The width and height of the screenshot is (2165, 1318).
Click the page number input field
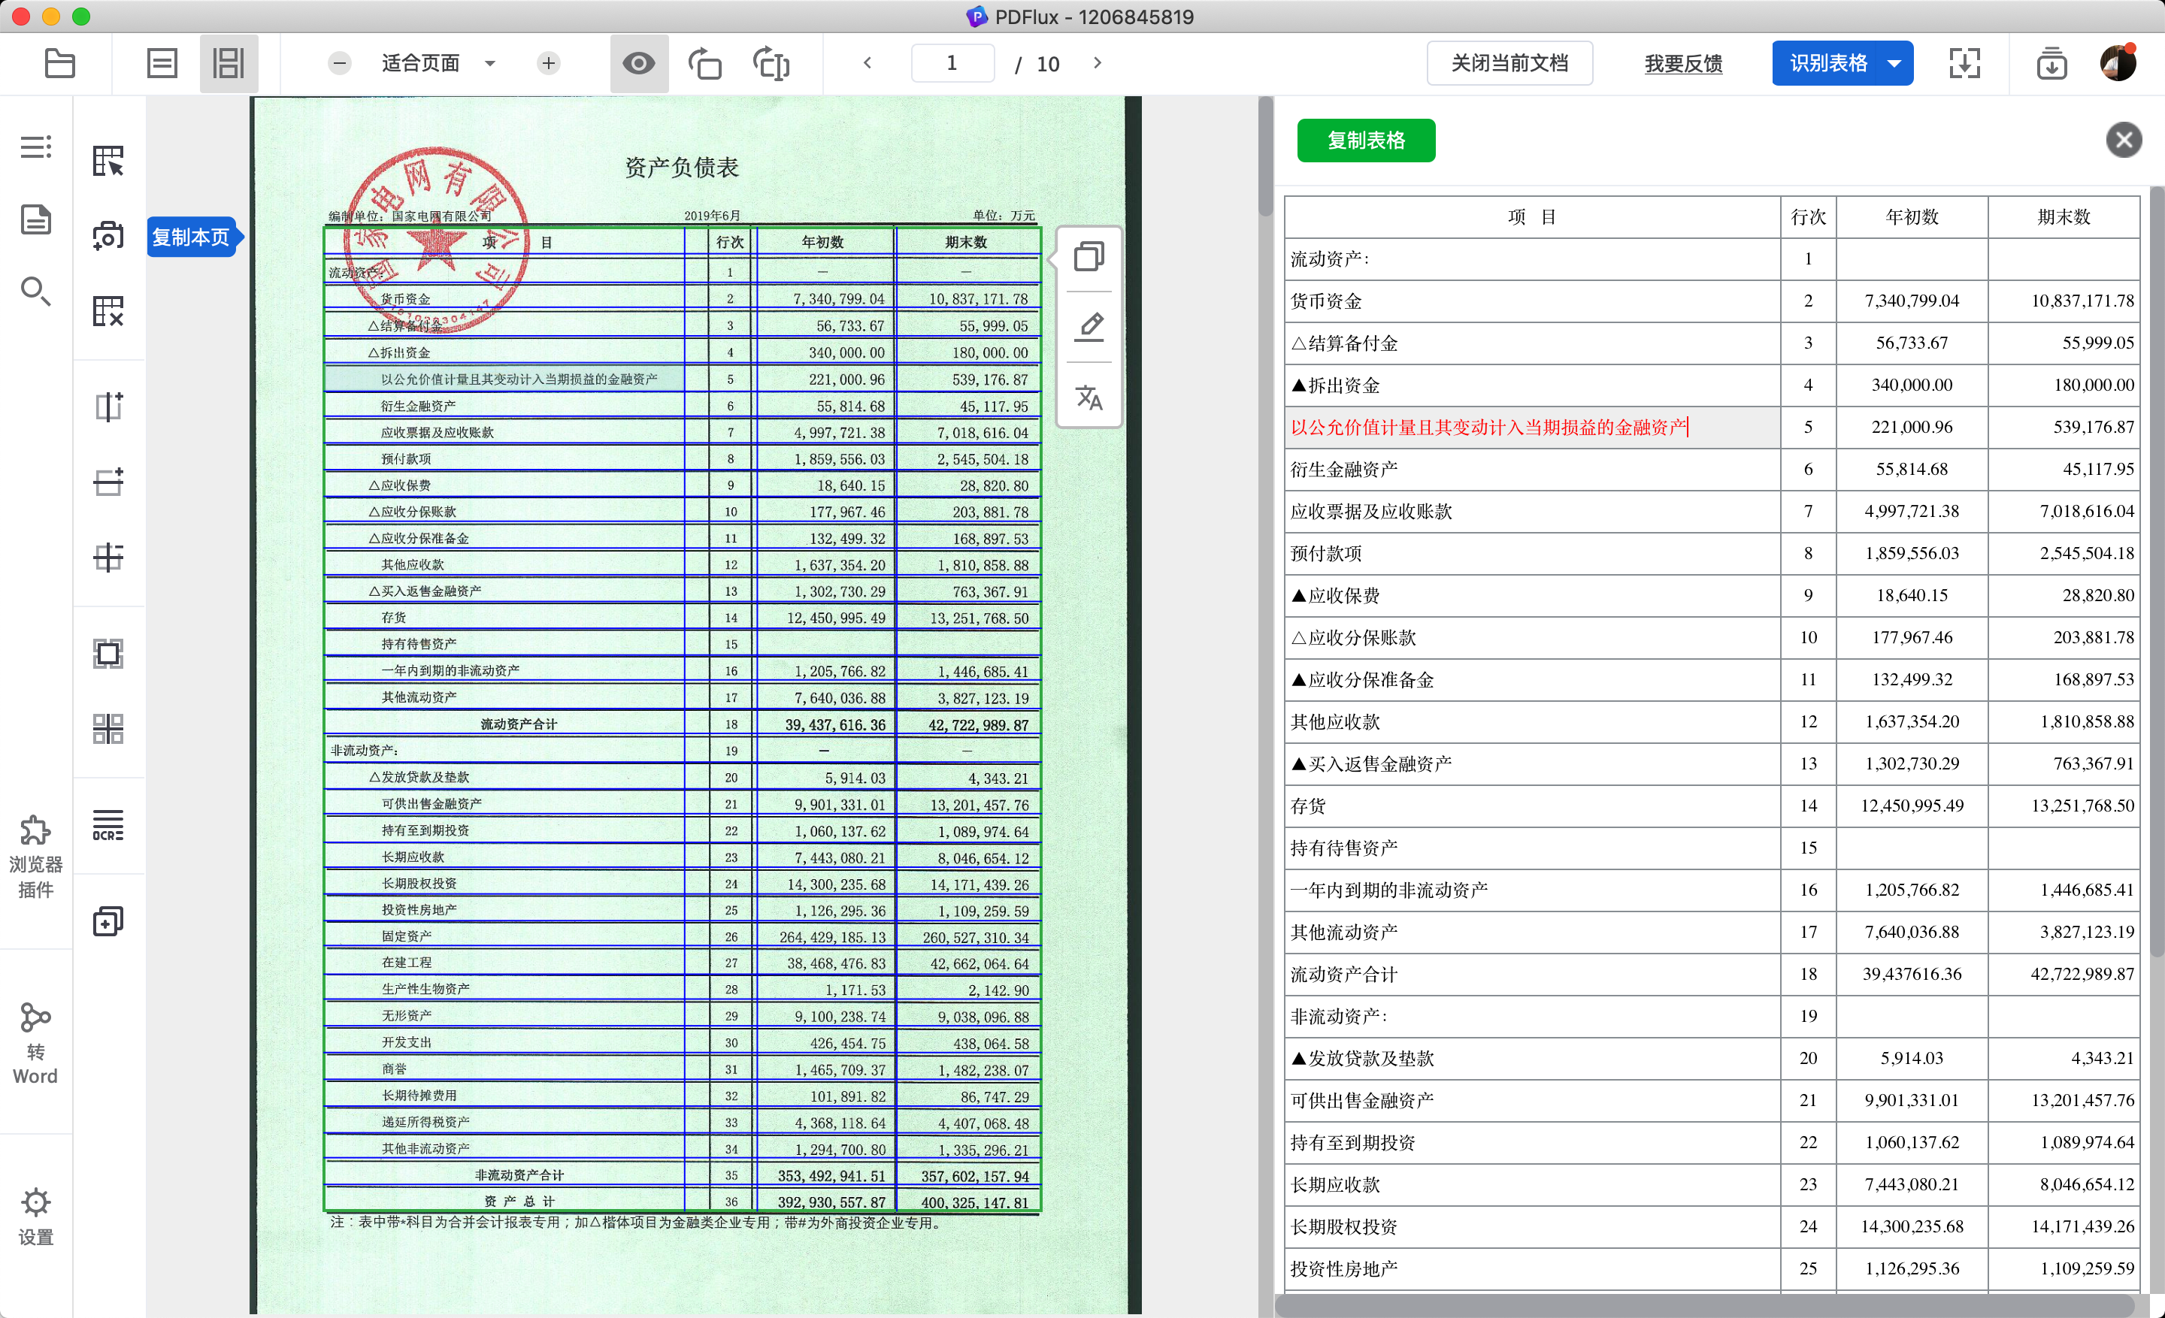(x=952, y=63)
